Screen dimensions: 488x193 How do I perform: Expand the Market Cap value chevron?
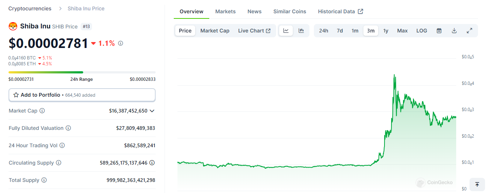(152, 111)
